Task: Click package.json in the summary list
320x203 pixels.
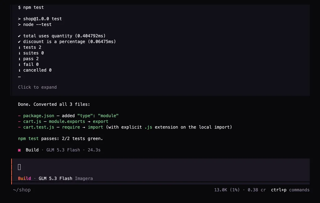Action: pos(38,116)
